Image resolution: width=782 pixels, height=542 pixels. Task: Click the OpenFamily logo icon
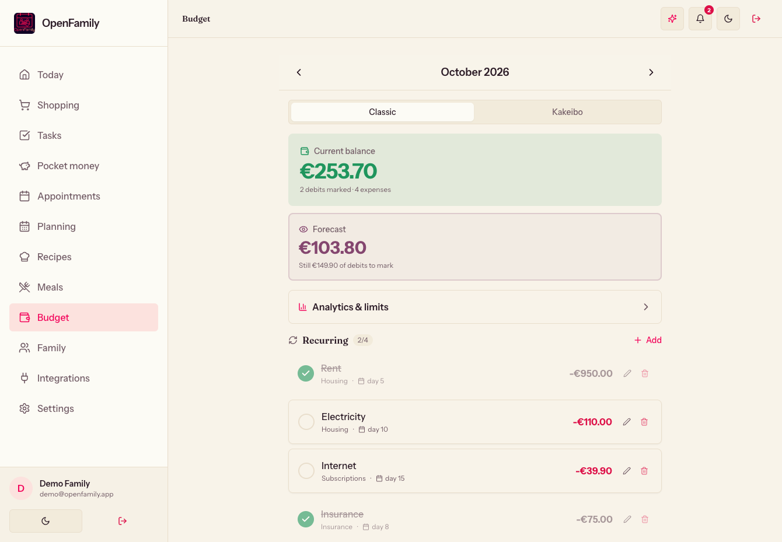pos(25,23)
